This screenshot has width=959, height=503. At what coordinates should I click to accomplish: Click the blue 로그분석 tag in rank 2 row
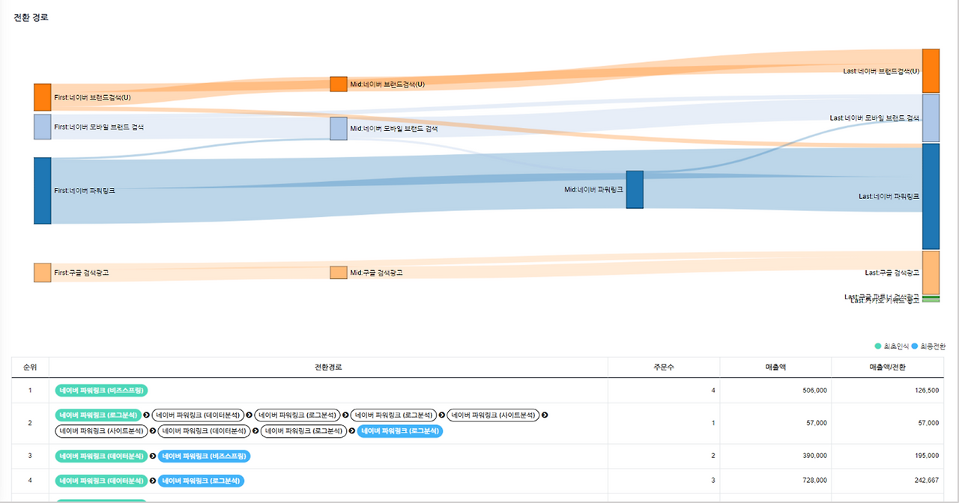400,431
